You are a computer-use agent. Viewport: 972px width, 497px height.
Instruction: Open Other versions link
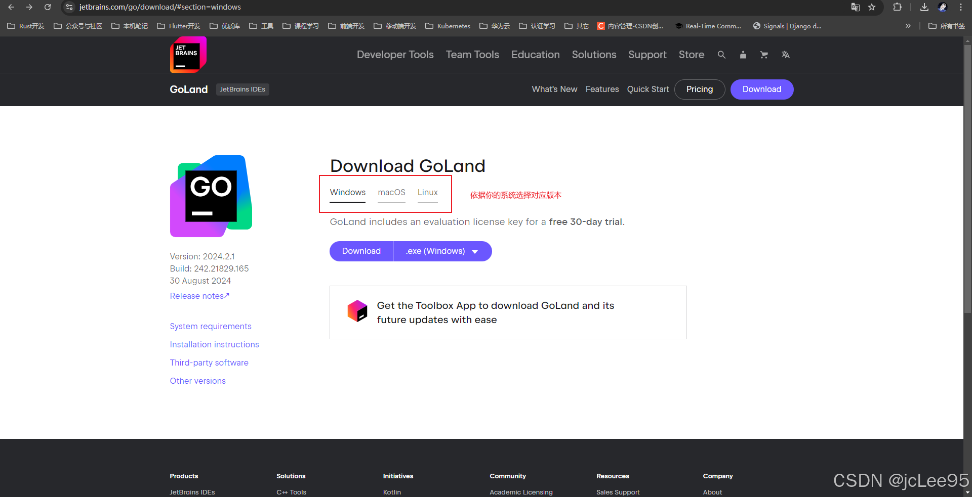click(198, 381)
